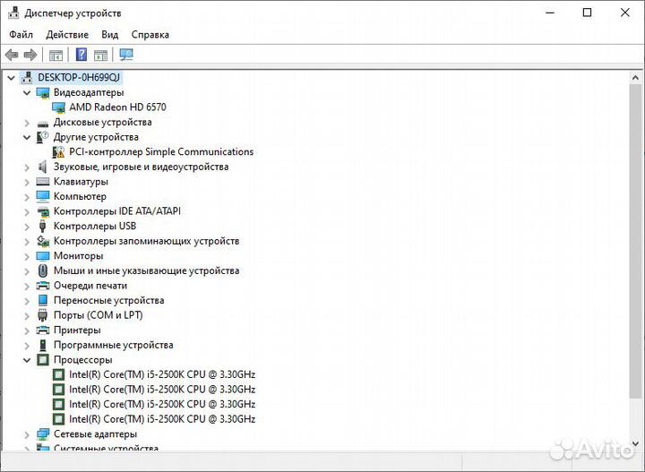
Task: Click the AMD Radeon HD 6570 device icon
Action: coord(58,107)
